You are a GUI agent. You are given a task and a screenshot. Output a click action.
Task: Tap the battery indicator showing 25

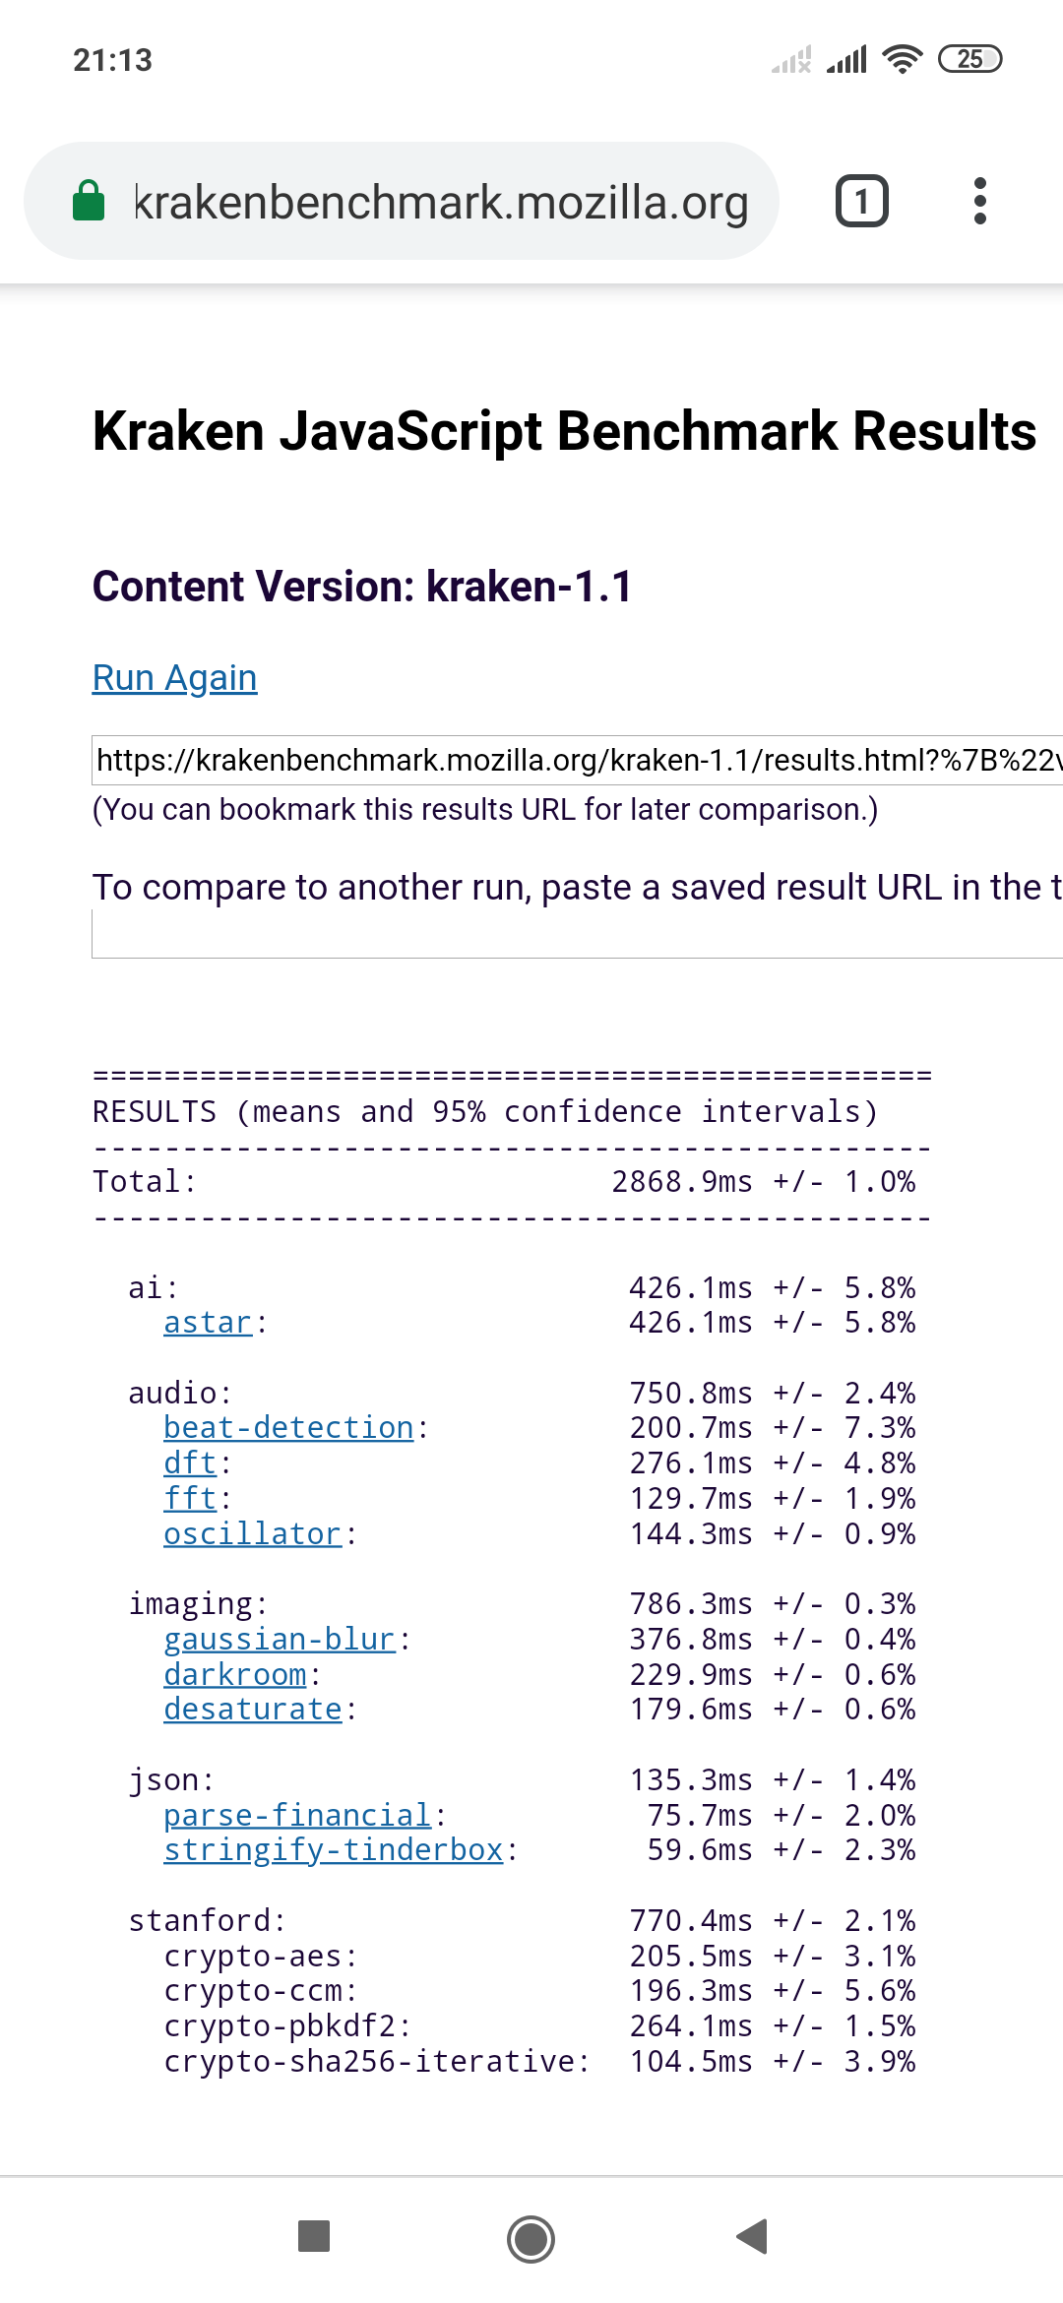coord(969,59)
